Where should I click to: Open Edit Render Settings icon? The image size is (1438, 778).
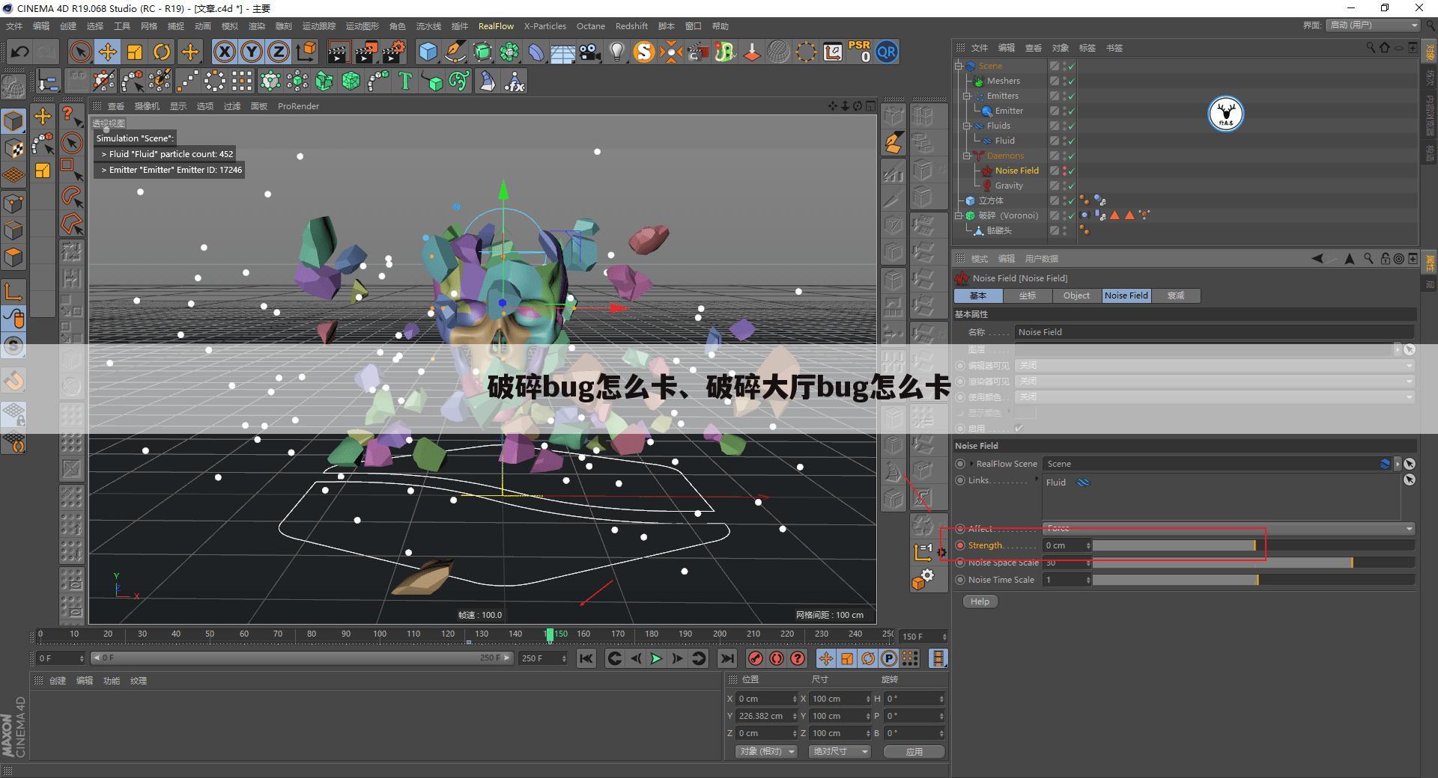pos(394,52)
